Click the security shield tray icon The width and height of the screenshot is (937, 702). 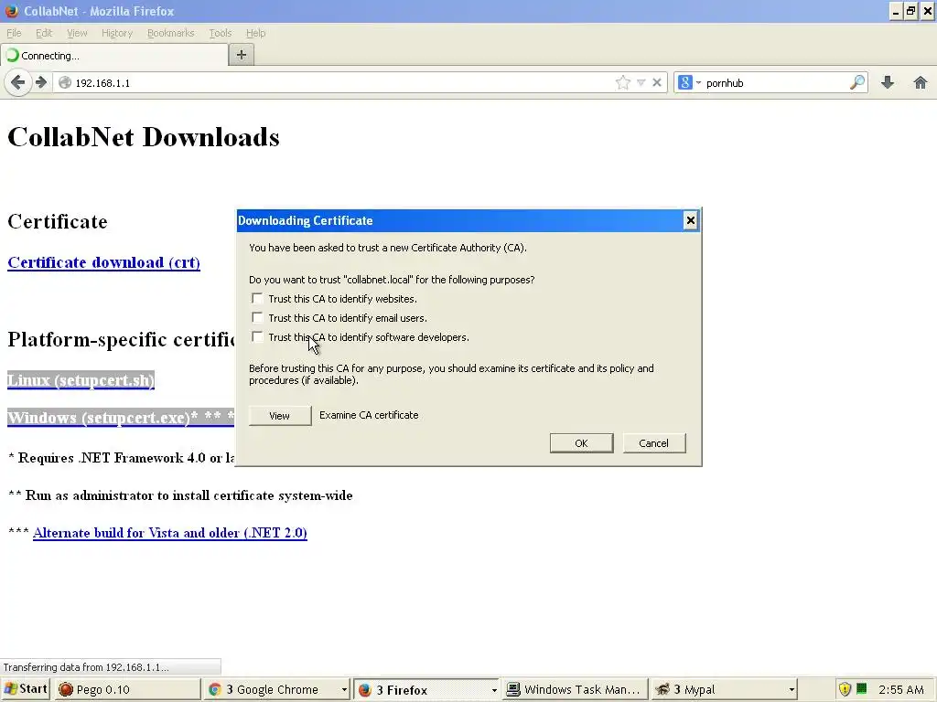pos(845,689)
